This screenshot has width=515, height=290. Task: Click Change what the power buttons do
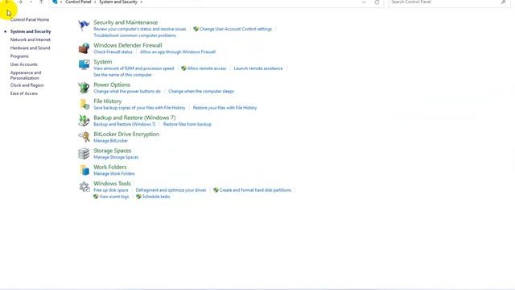click(x=127, y=91)
